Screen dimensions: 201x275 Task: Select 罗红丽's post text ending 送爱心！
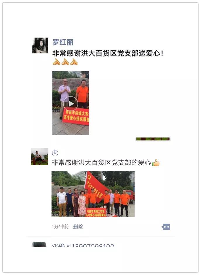coord(108,53)
